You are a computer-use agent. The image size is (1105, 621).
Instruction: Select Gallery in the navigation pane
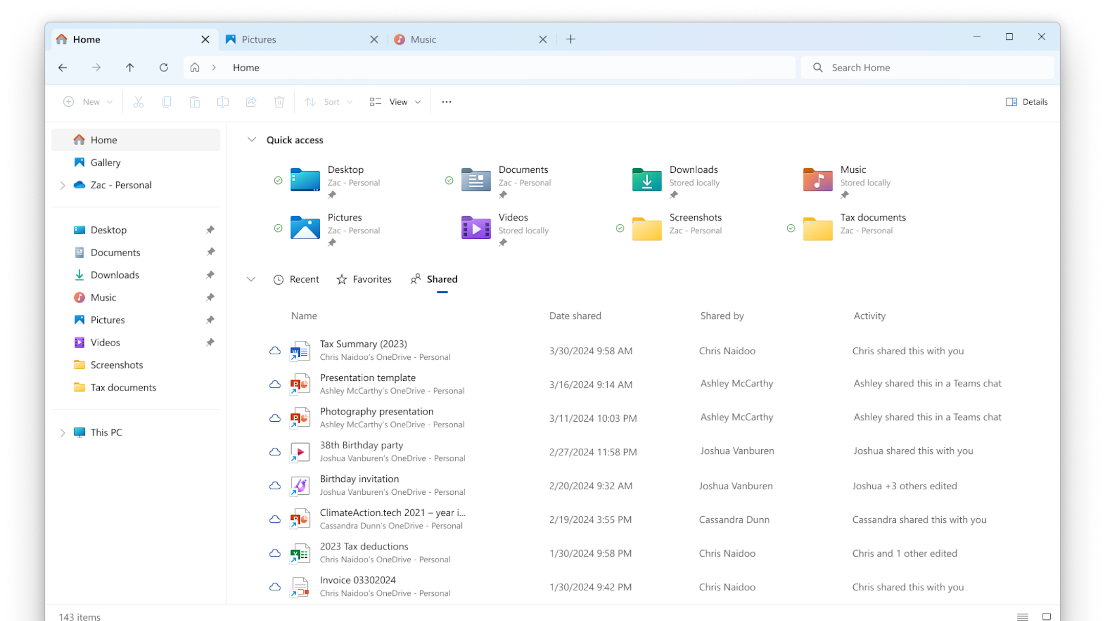[105, 163]
